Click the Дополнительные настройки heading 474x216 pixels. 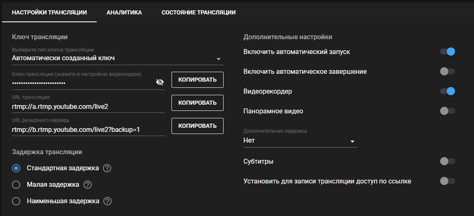click(x=288, y=37)
